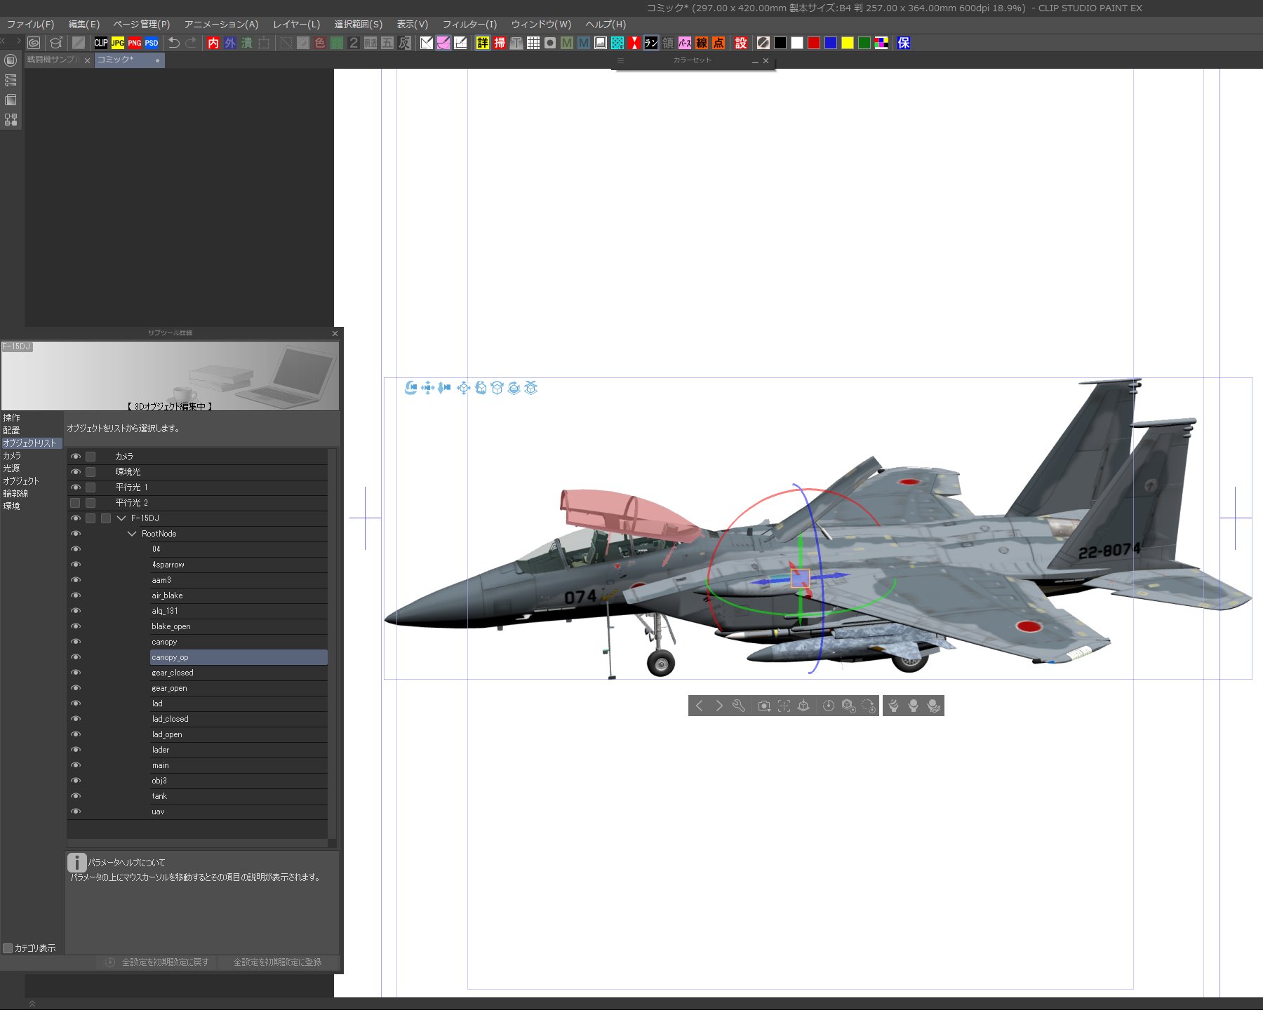Select the red color swatch in toolbar
1263x1010 pixels.
(814, 43)
